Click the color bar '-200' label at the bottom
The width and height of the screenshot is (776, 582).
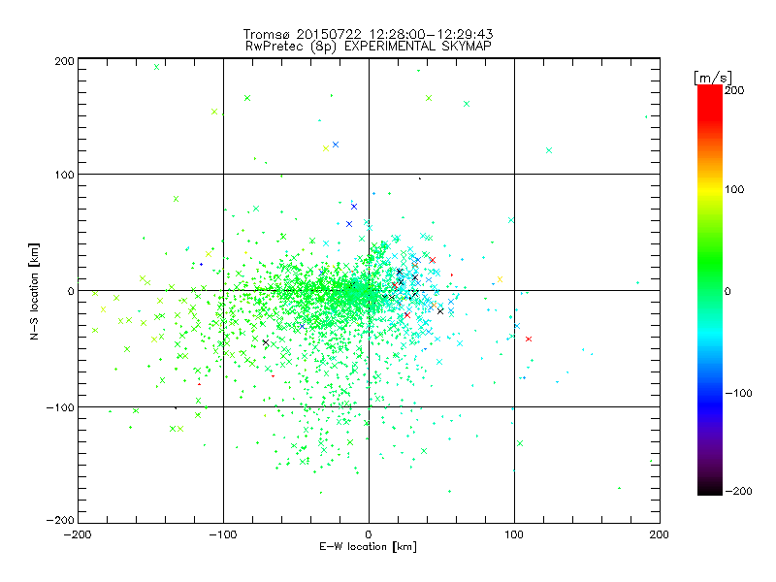pyautogui.click(x=738, y=491)
